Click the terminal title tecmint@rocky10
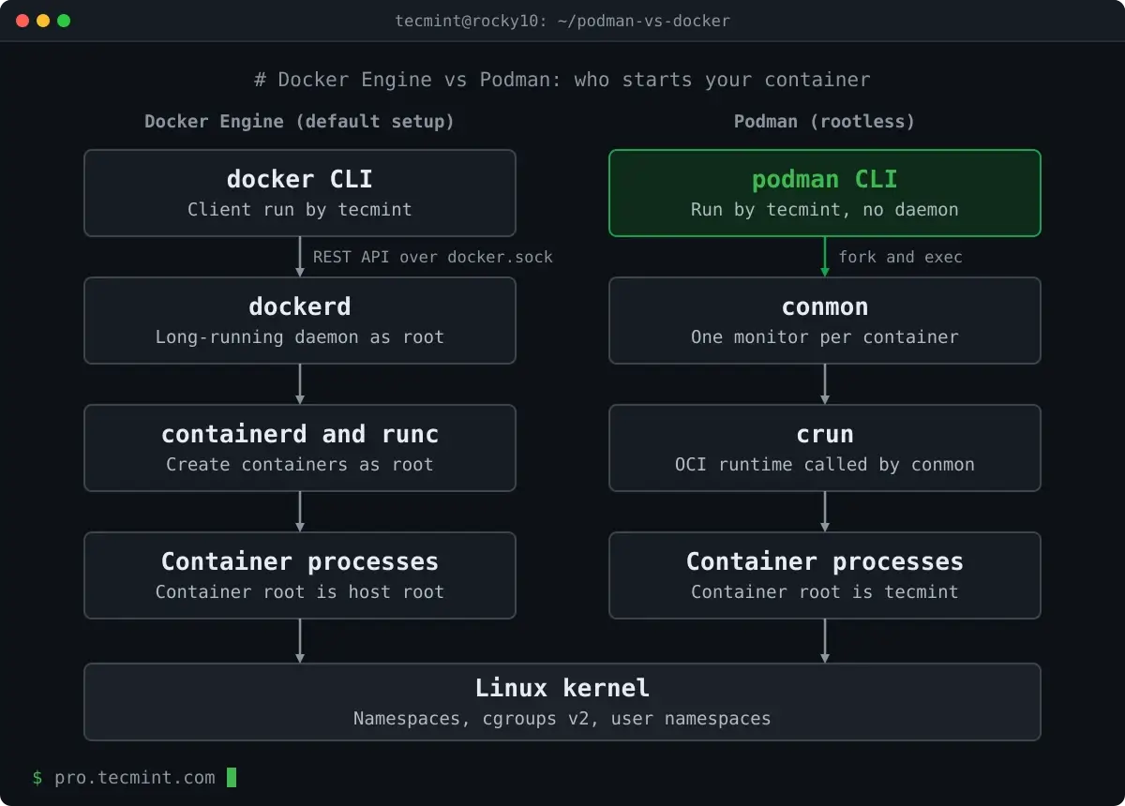Screen dimensions: 1125x806 pos(562,21)
